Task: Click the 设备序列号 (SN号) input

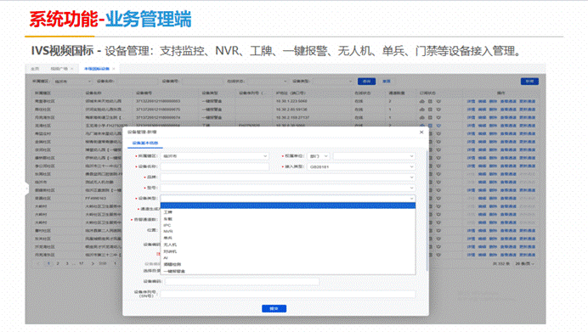Action: pos(287,294)
